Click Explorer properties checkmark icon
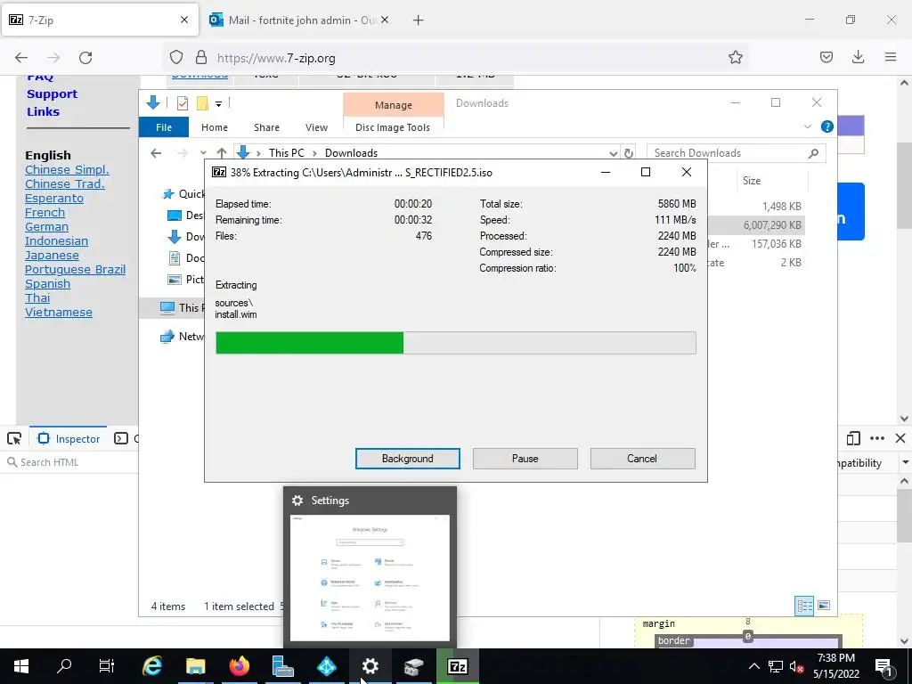Screen dimensions: 912x684 [x=183, y=103]
